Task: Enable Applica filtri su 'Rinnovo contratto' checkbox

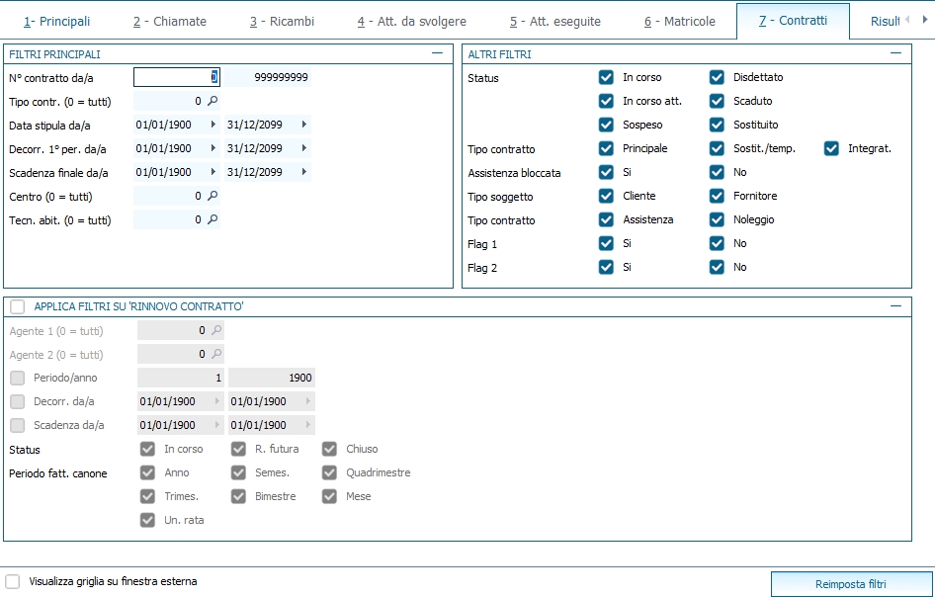Action: pos(17,306)
